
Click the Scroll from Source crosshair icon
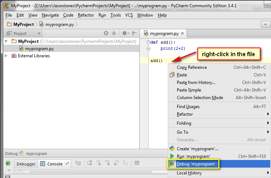[106, 33]
